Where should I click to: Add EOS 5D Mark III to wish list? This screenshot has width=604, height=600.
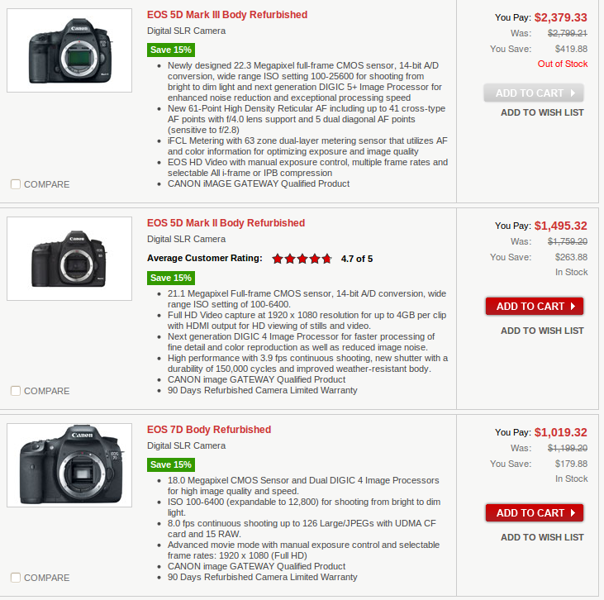542,112
